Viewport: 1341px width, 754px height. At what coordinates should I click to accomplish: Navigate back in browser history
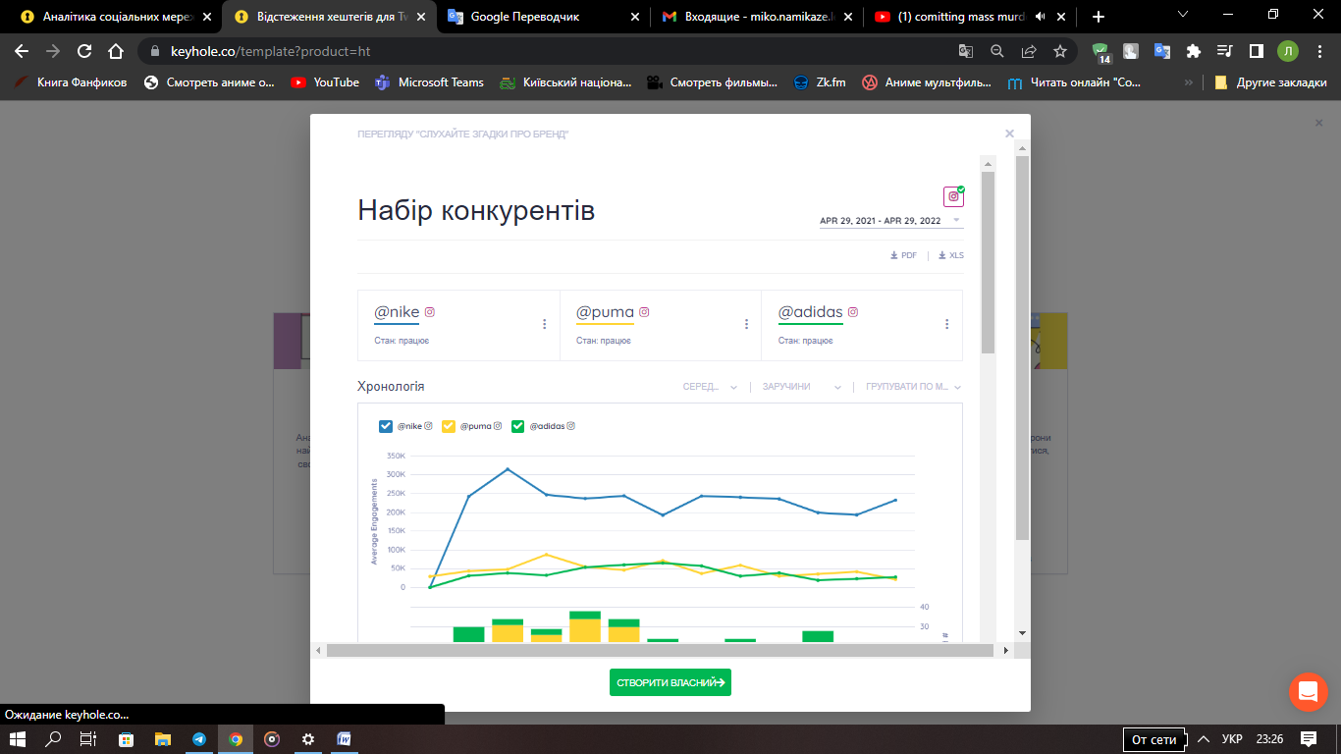pos(22,51)
